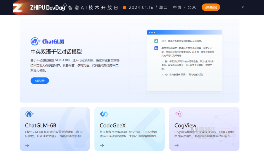Open ChatGLM-6B card via arrow
Image resolution: width=264 pixels, height=165 pixels.
point(27,145)
